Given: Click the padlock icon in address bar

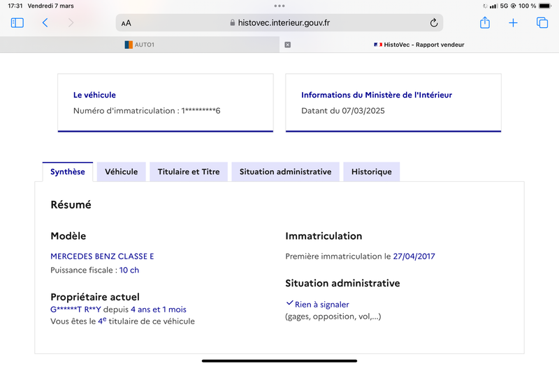Looking at the screenshot, I should 233,23.
